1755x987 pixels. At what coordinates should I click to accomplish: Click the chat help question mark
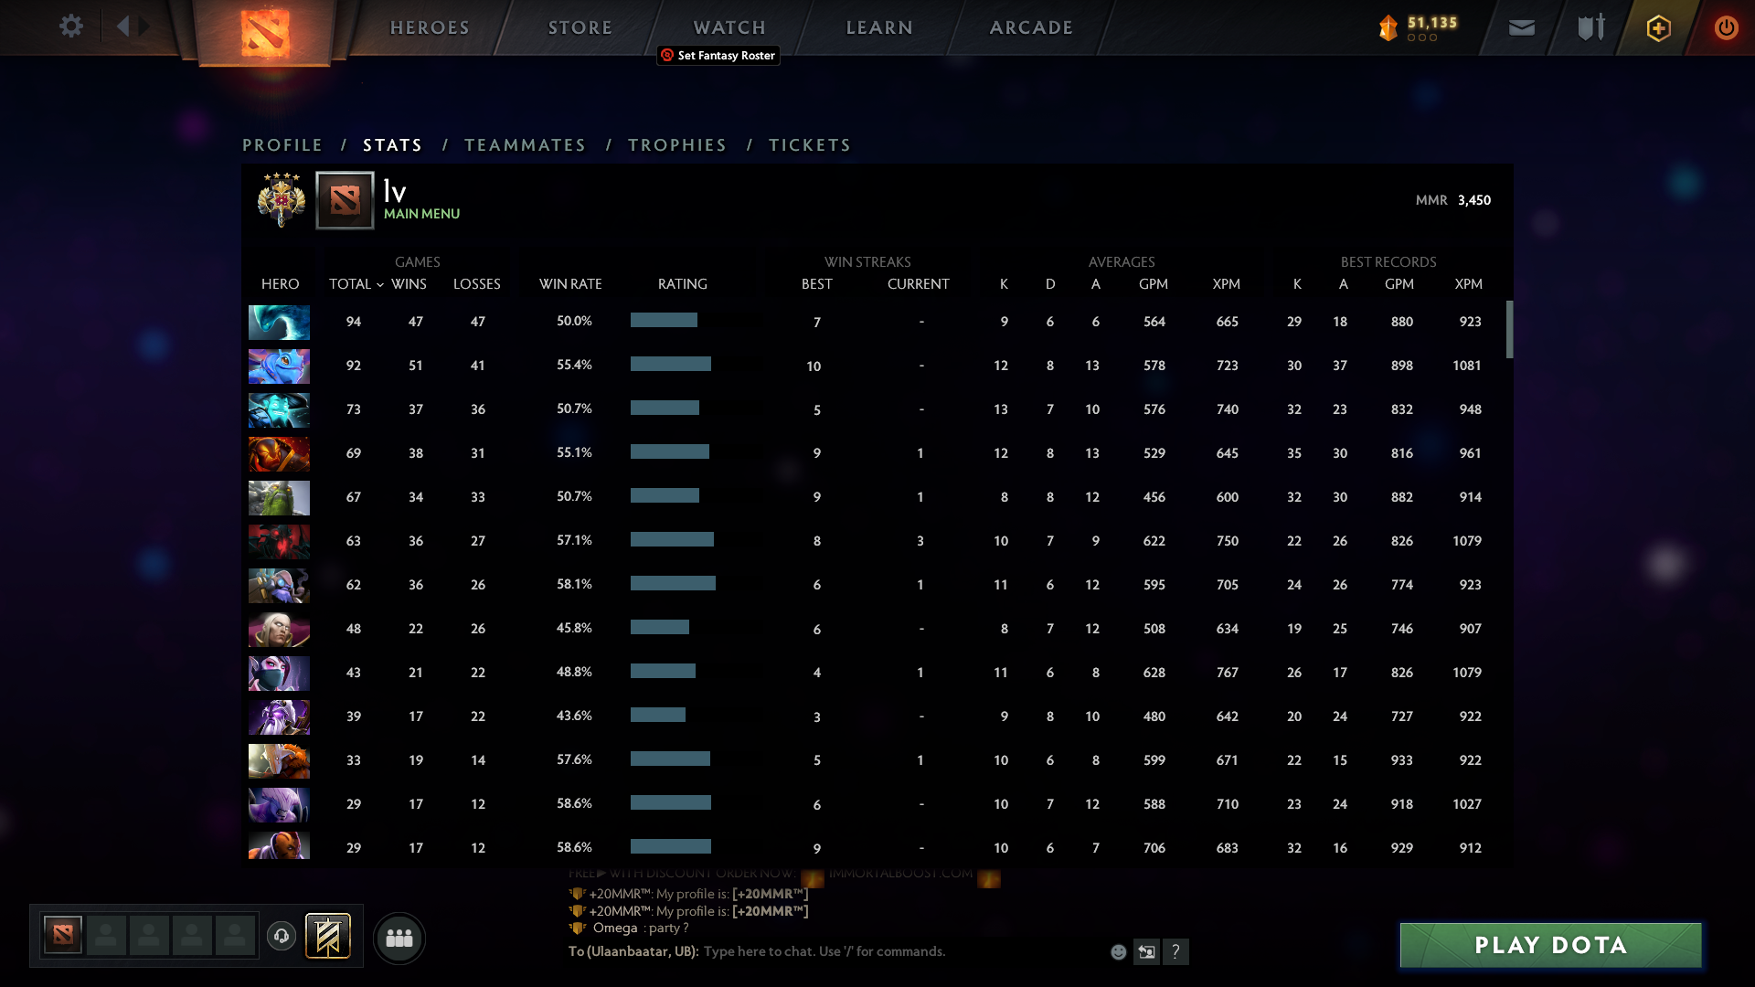[1176, 952]
